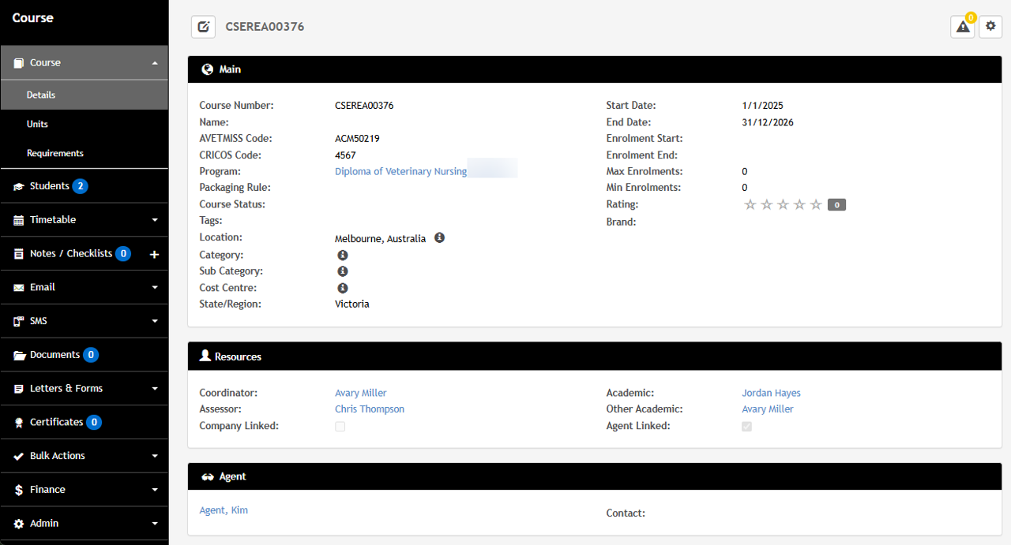Click the Timetable calendar icon
Screen dimensions: 1011x545
[x=19, y=220]
